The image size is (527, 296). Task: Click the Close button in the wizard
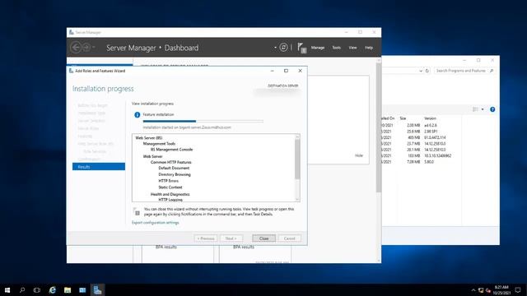(x=263, y=238)
